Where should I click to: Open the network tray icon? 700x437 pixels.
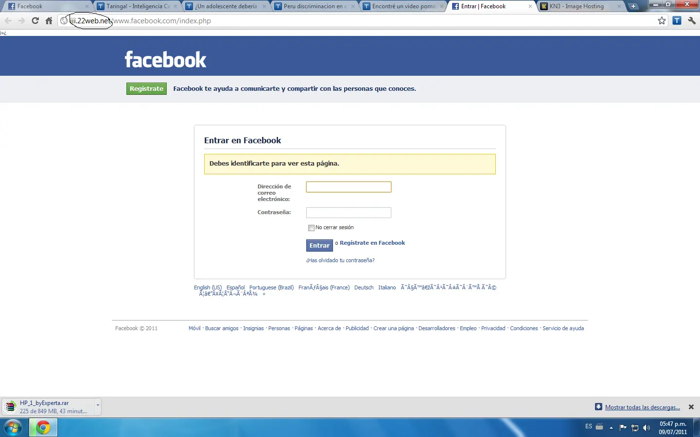click(634, 428)
